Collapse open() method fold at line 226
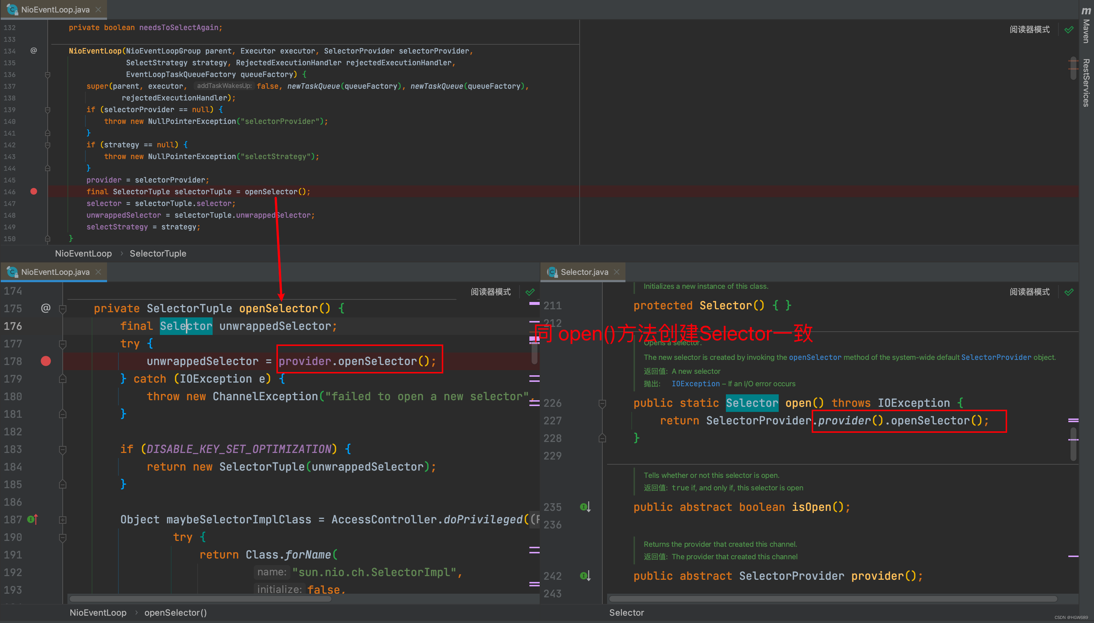 [x=602, y=403]
